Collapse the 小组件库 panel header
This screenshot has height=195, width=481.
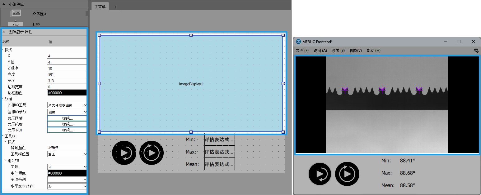point(3,4)
